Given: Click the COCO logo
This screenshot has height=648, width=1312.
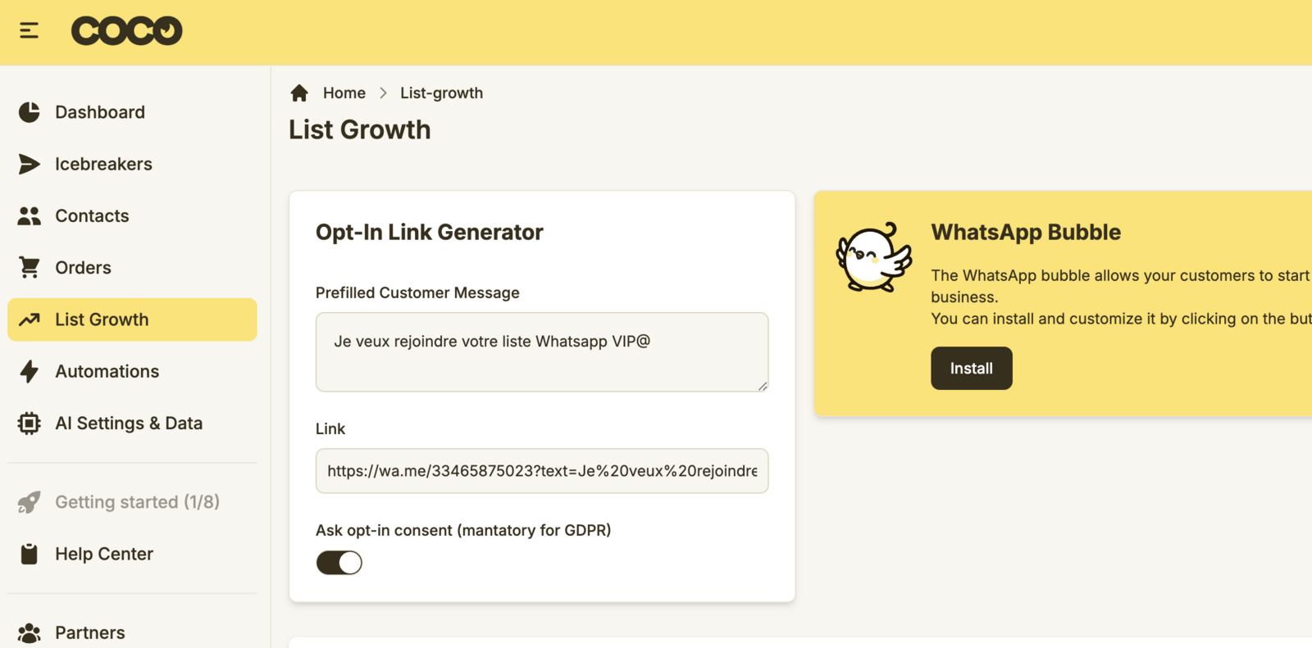Looking at the screenshot, I should 126,29.
